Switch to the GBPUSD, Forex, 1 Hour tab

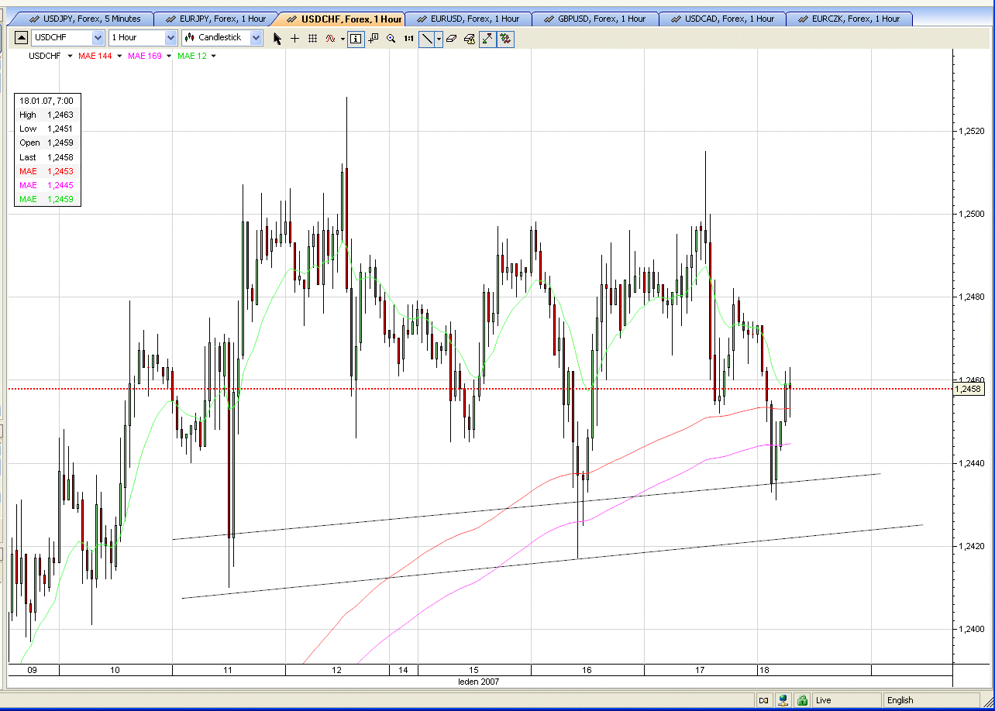click(595, 19)
